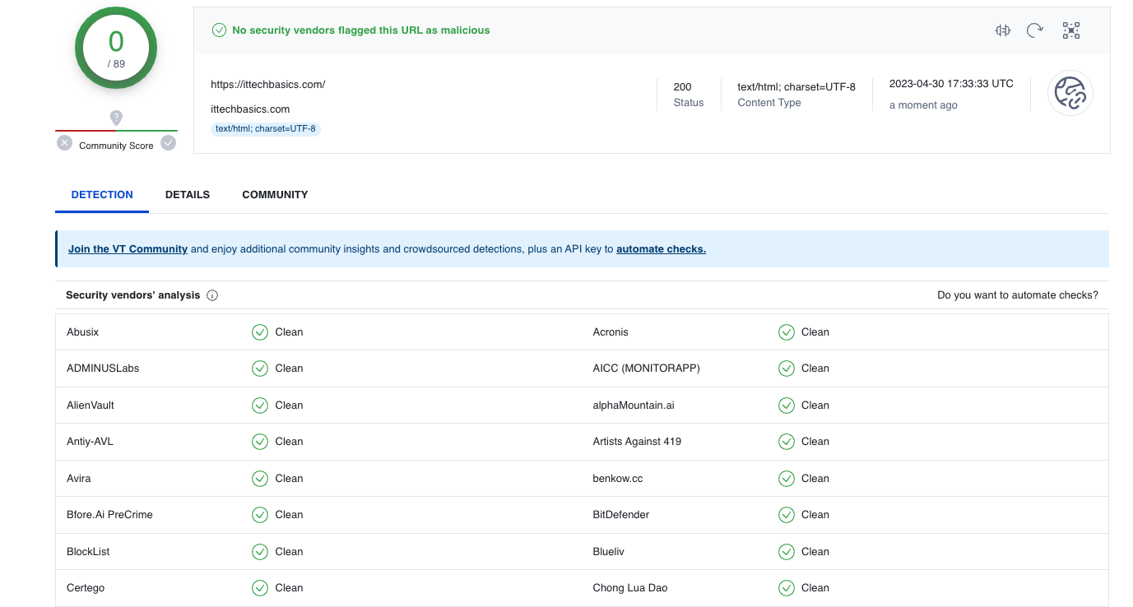Switch to the DETECTION tab

pos(102,195)
